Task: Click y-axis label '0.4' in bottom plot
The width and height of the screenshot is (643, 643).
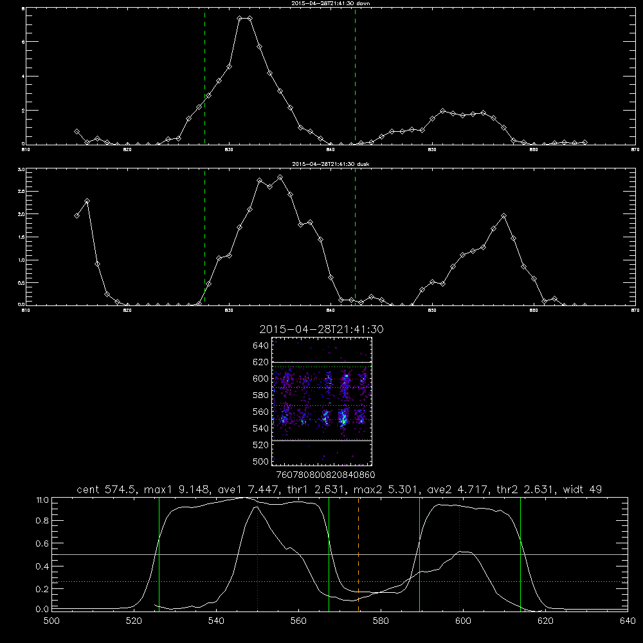Action: pyautogui.click(x=42, y=566)
